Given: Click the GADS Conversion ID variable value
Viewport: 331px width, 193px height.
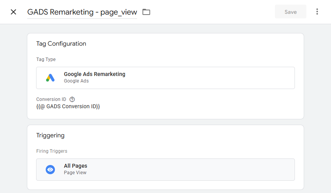Looking at the screenshot, I should (68, 106).
